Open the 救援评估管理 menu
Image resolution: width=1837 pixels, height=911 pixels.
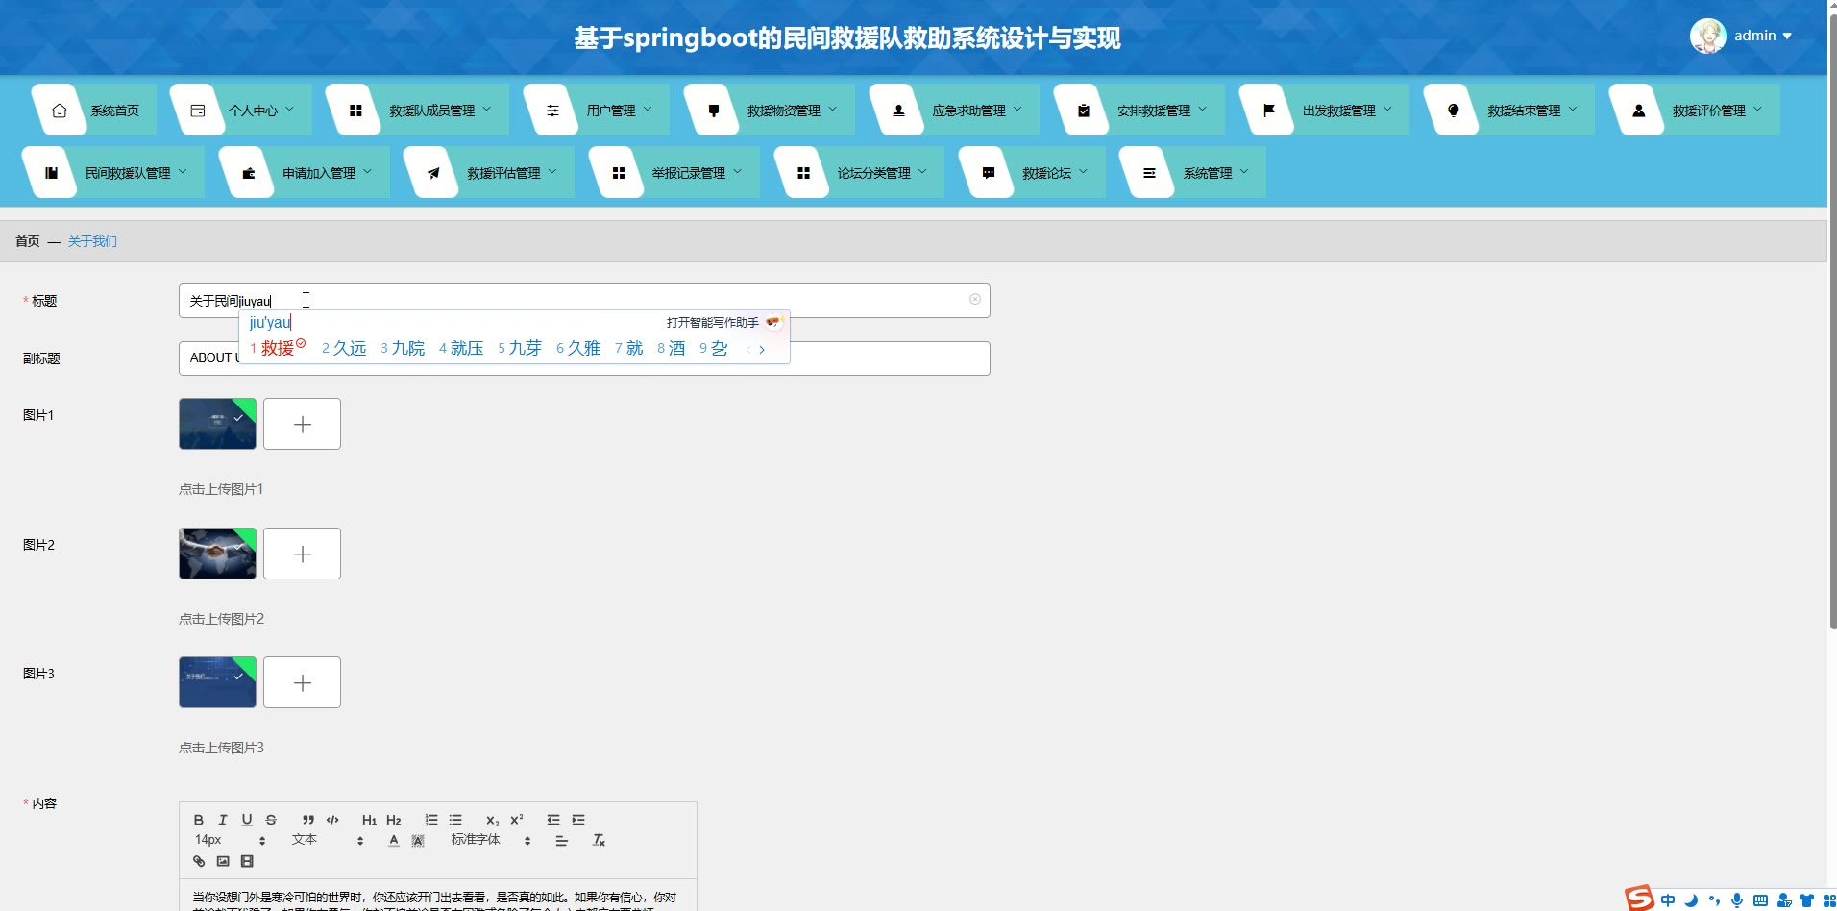pos(489,172)
